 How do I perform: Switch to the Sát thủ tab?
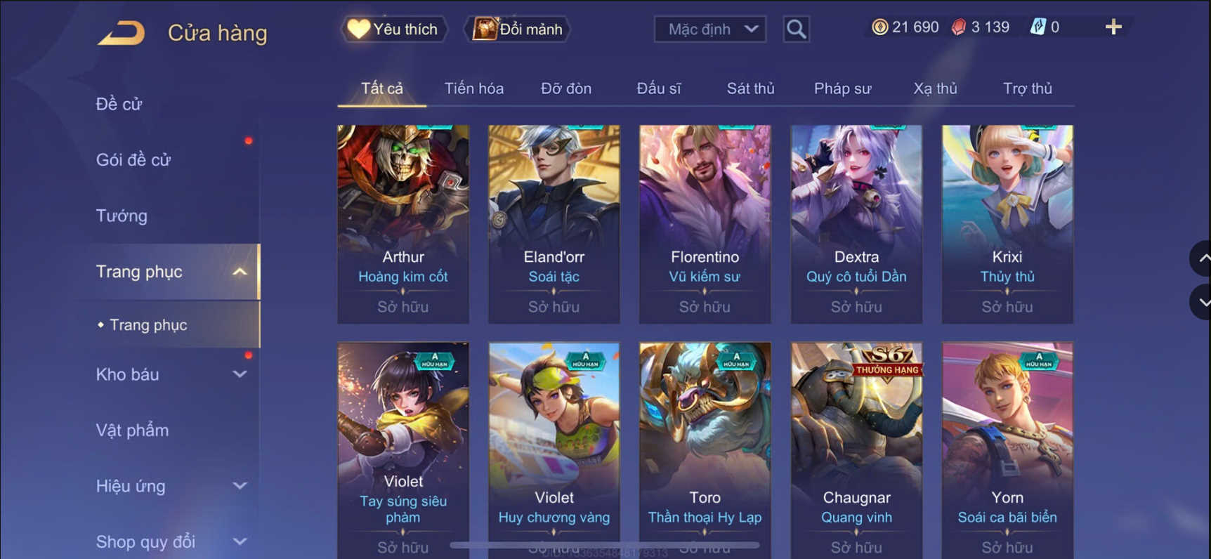(750, 88)
